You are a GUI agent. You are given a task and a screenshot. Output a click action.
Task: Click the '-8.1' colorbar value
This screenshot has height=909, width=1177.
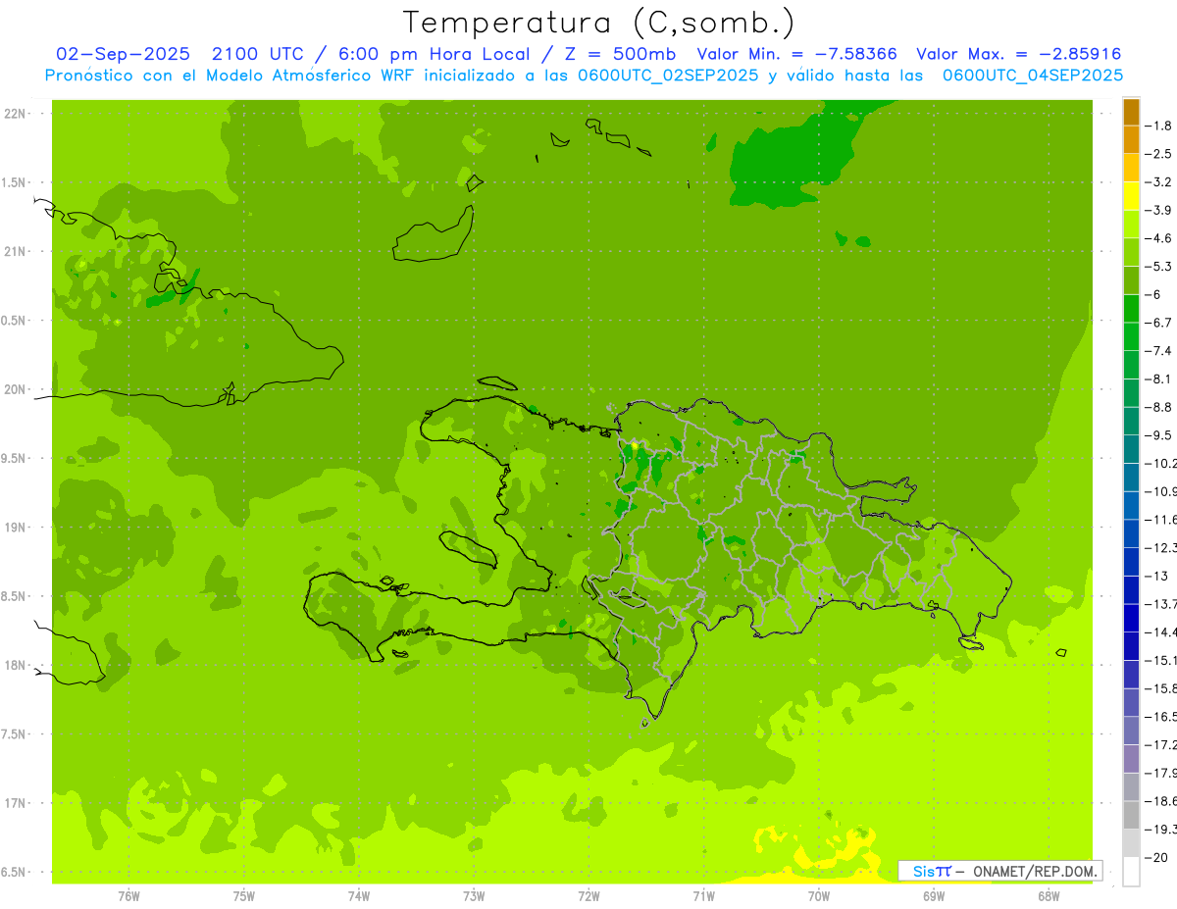point(1158,379)
